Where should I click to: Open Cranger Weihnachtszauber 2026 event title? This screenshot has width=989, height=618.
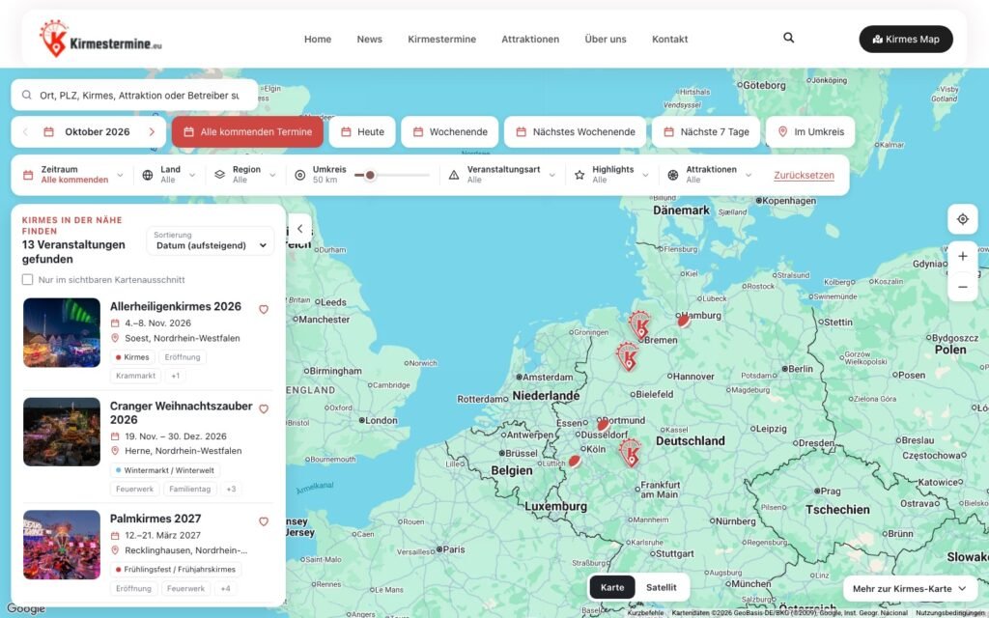coord(181,413)
